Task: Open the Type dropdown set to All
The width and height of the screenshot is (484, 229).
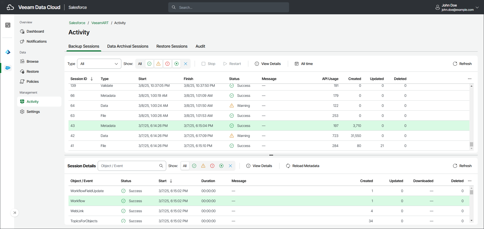Action: [99, 64]
